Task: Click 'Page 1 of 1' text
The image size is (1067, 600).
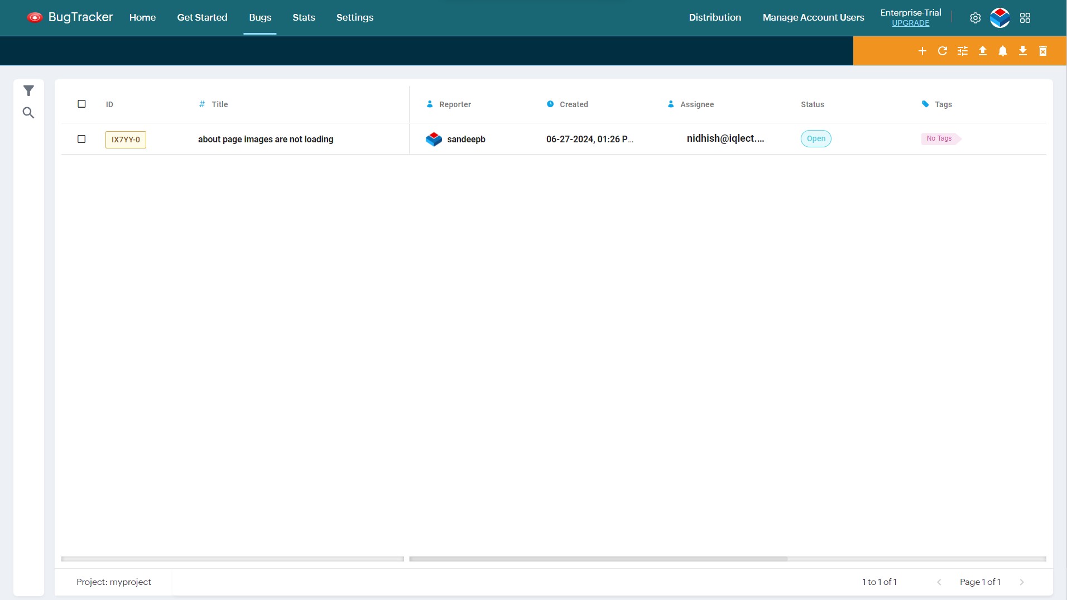Action: click(980, 582)
